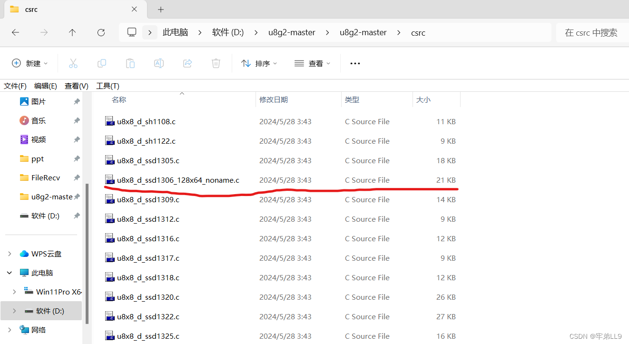Click file icon of u8x8_d_sh1108.c
Image resolution: width=629 pixels, height=344 pixels.
click(110, 121)
